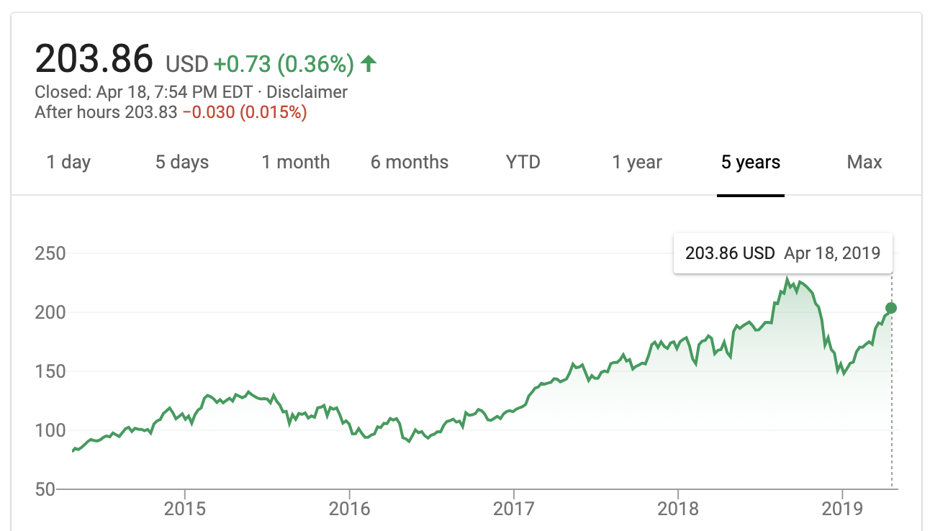Click the 2016 x-axis label

(x=349, y=509)
